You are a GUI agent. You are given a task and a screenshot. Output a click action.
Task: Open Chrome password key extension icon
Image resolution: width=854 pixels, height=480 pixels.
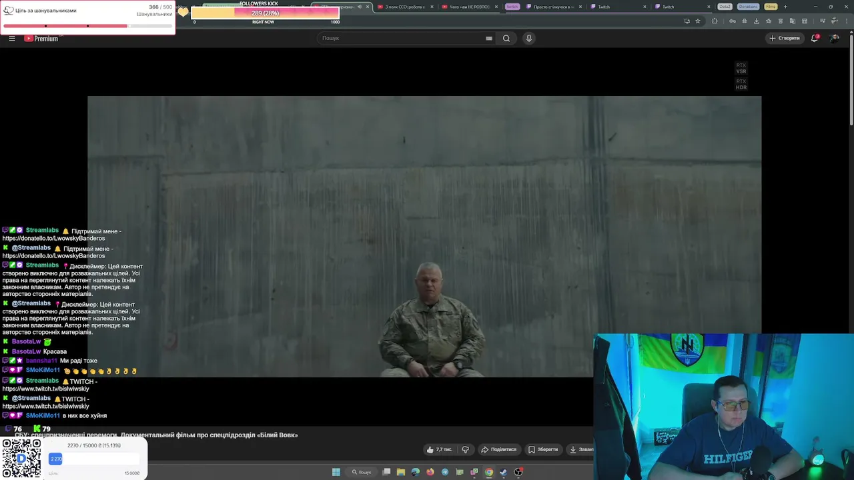[733, 21]
